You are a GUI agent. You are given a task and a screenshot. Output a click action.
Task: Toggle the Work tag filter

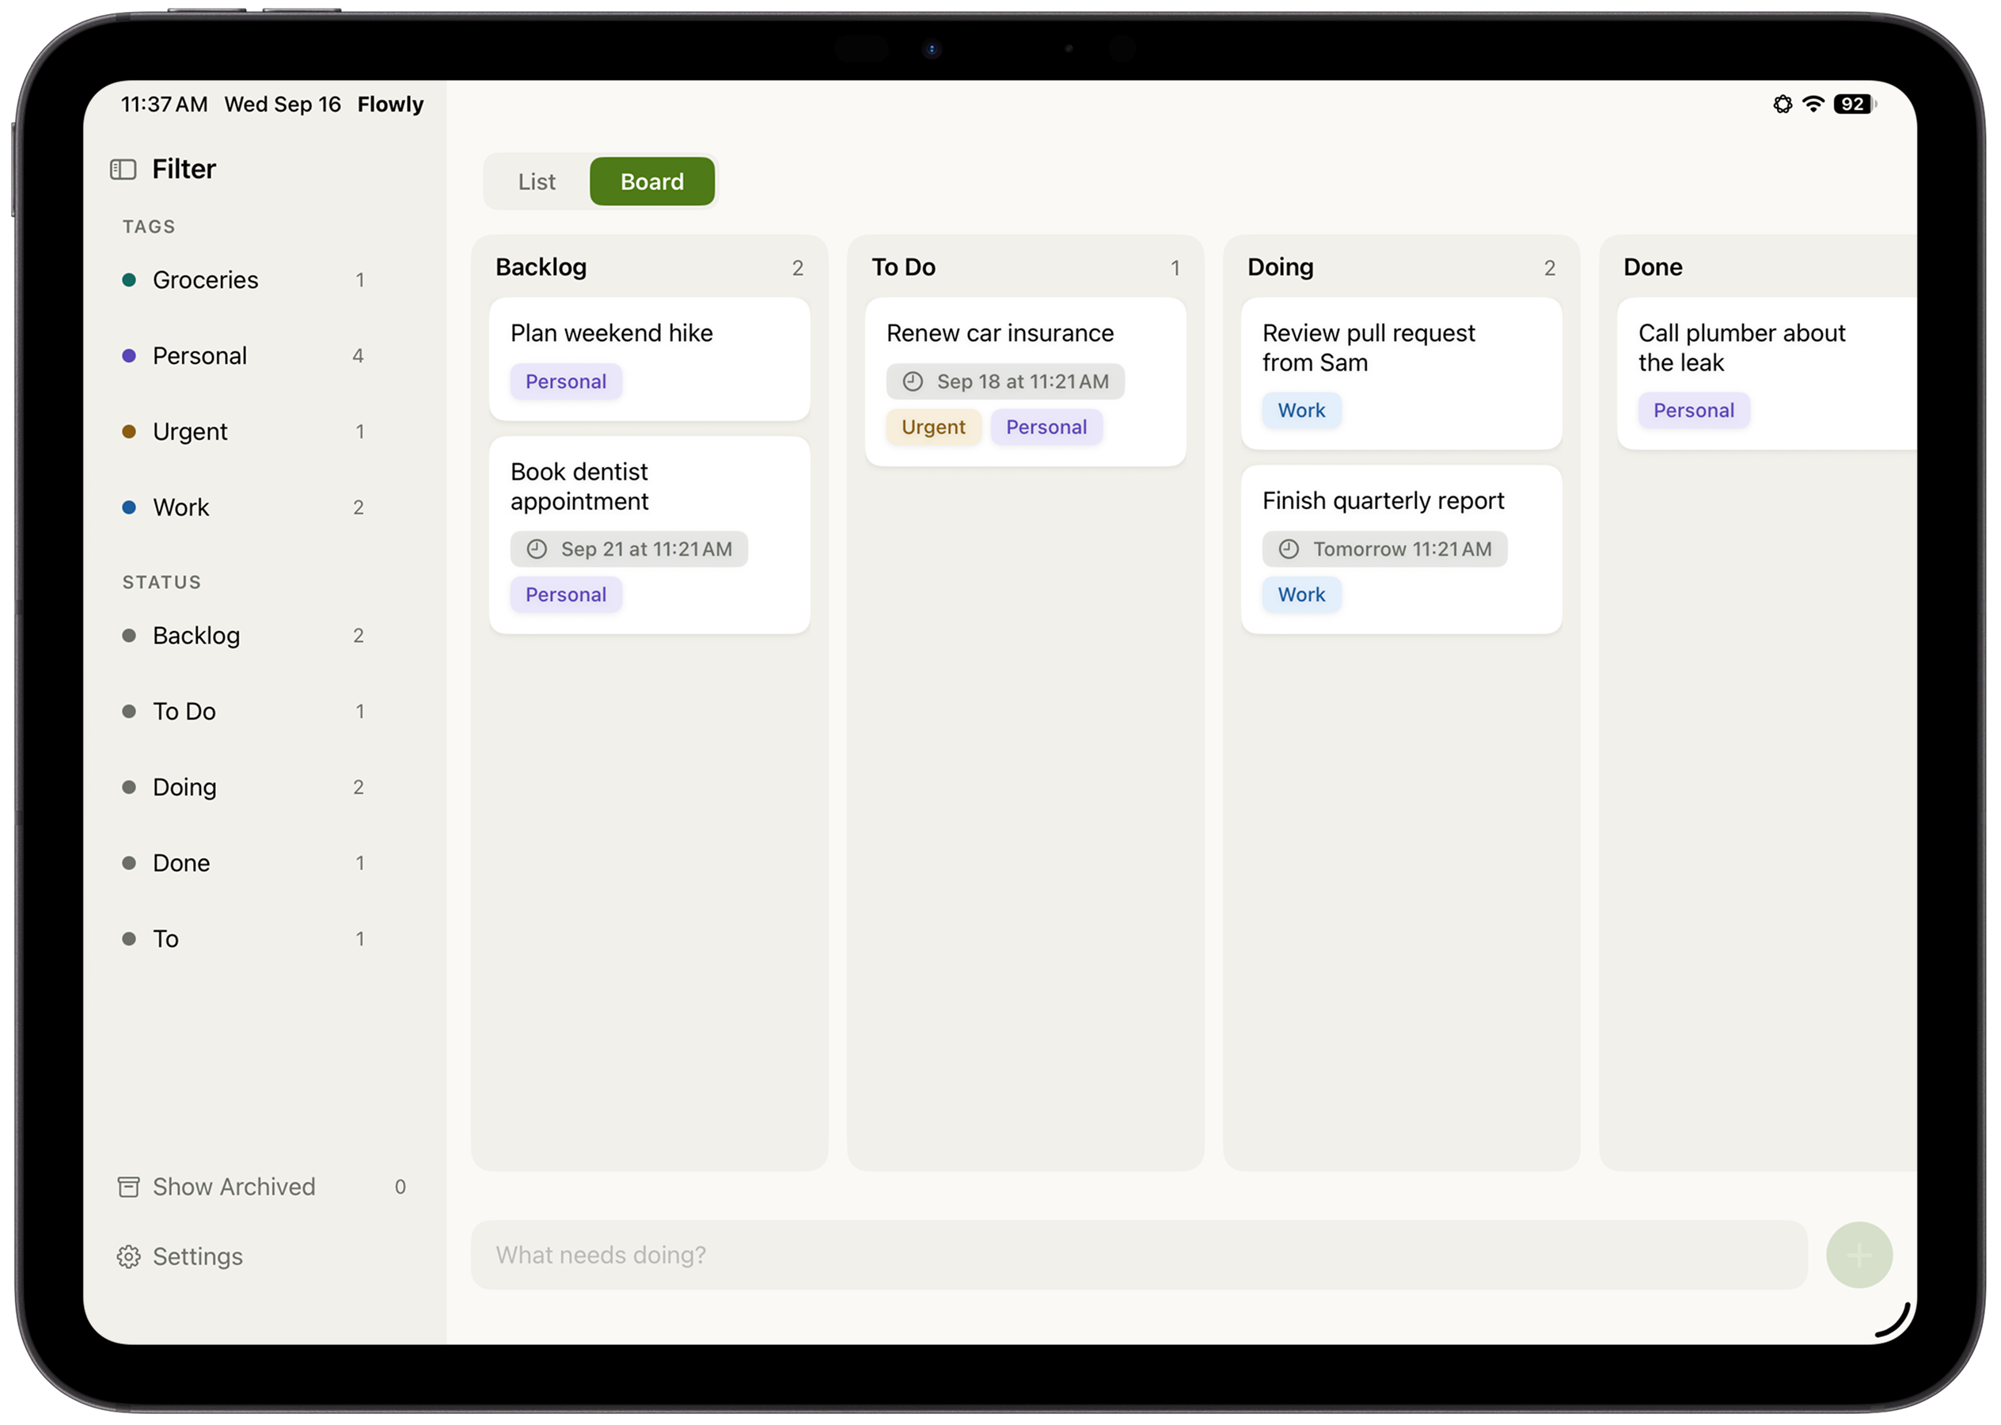point(245,507)
